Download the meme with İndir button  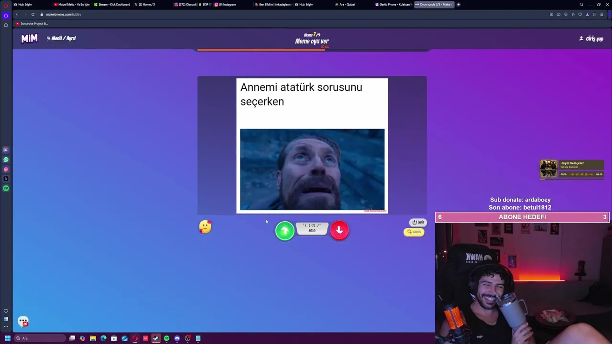(418, 222)
